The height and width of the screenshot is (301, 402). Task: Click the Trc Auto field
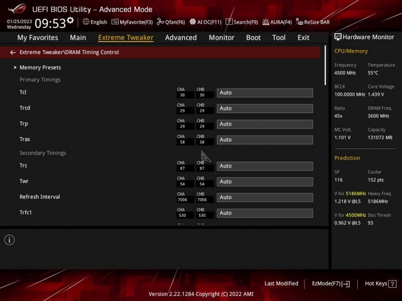tap(265, 166)
